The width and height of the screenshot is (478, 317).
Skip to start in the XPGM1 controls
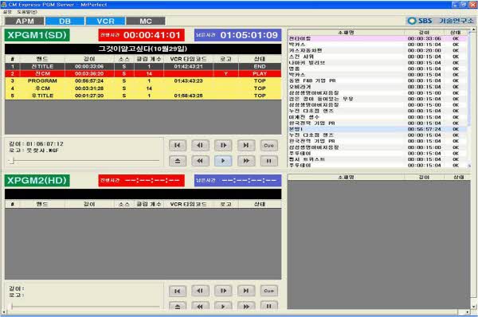coord(178,146)
